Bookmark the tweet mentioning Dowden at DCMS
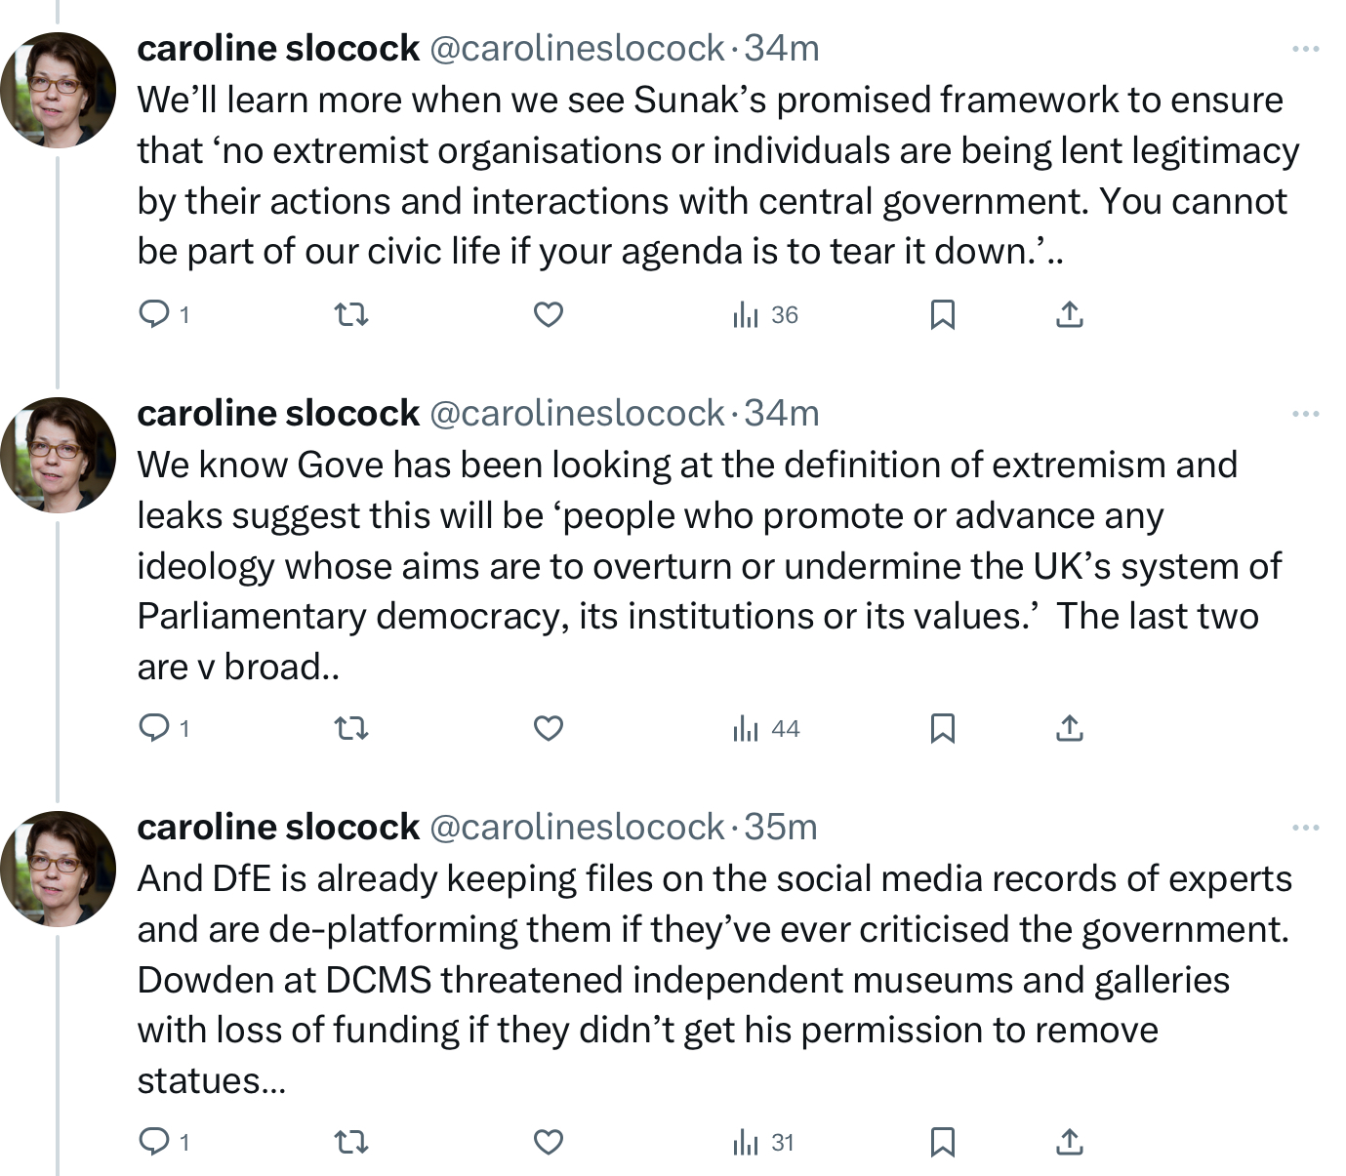The image size is (1346, 1176). [943, 1141]
